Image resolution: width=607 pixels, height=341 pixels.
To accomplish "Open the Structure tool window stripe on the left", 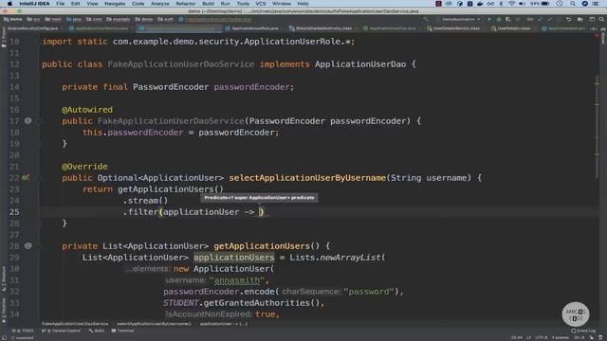I will [x=4, y=279].
